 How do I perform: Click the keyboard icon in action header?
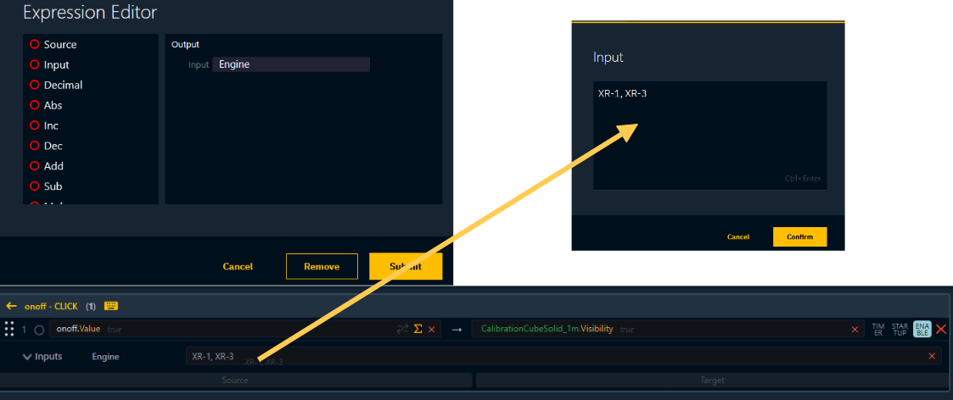click(x=111, y=306)
